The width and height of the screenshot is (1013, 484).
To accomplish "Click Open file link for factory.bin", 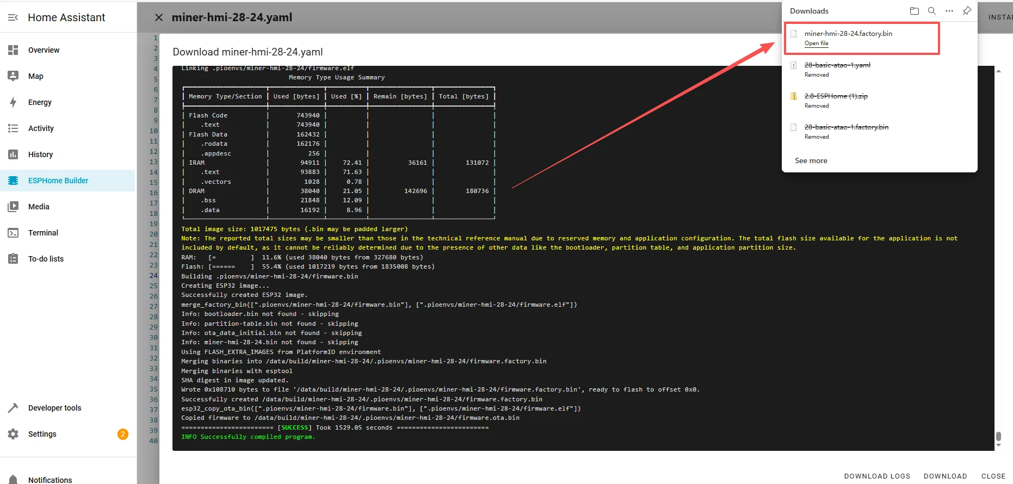I will coord(816,44).
